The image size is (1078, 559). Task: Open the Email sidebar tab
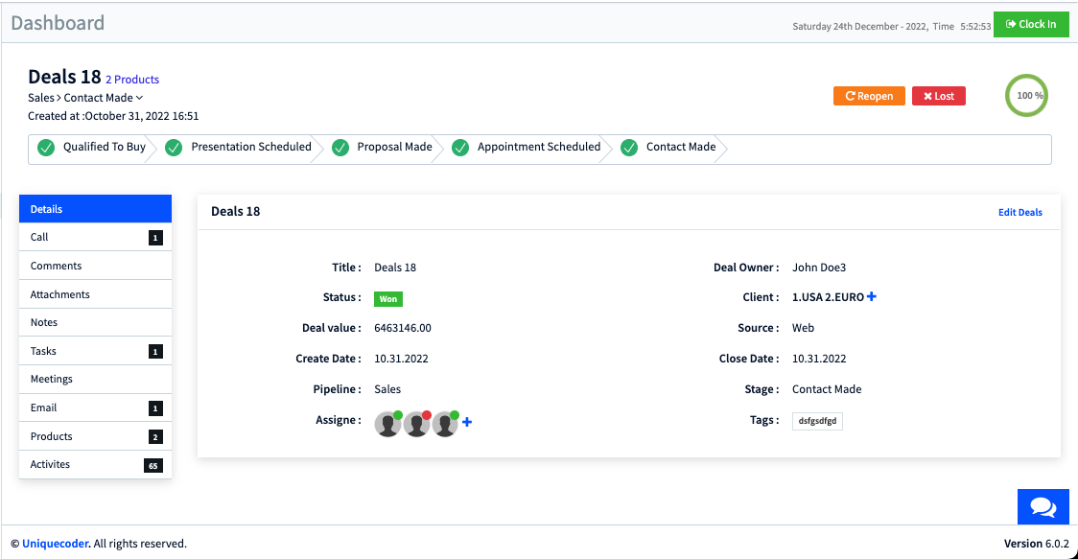click(x=96, y=408)
